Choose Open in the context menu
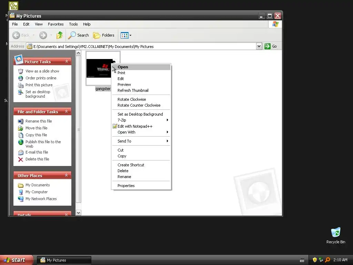The height and width of the screenshot is (265, 353). (x=141, y=67)
